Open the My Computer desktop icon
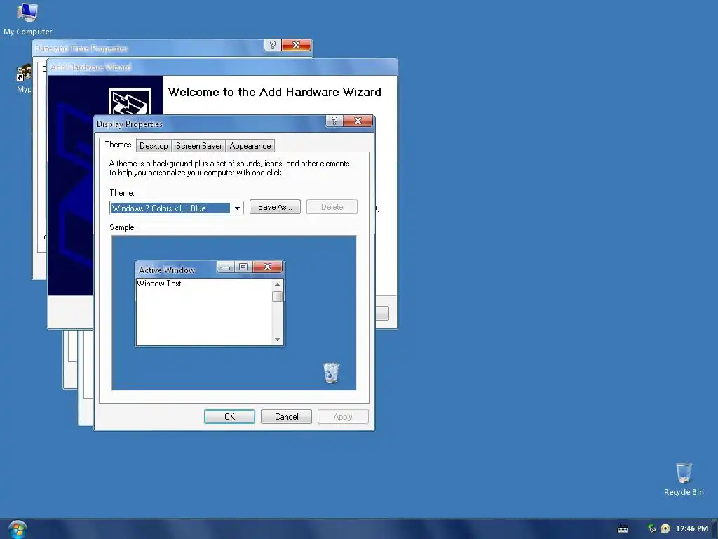This screenshot has height=539, width=718. coord(27,18)
